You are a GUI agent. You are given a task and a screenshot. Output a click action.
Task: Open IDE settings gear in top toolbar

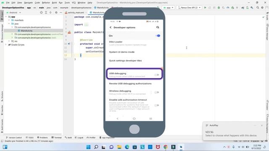(x=262, y=8)
